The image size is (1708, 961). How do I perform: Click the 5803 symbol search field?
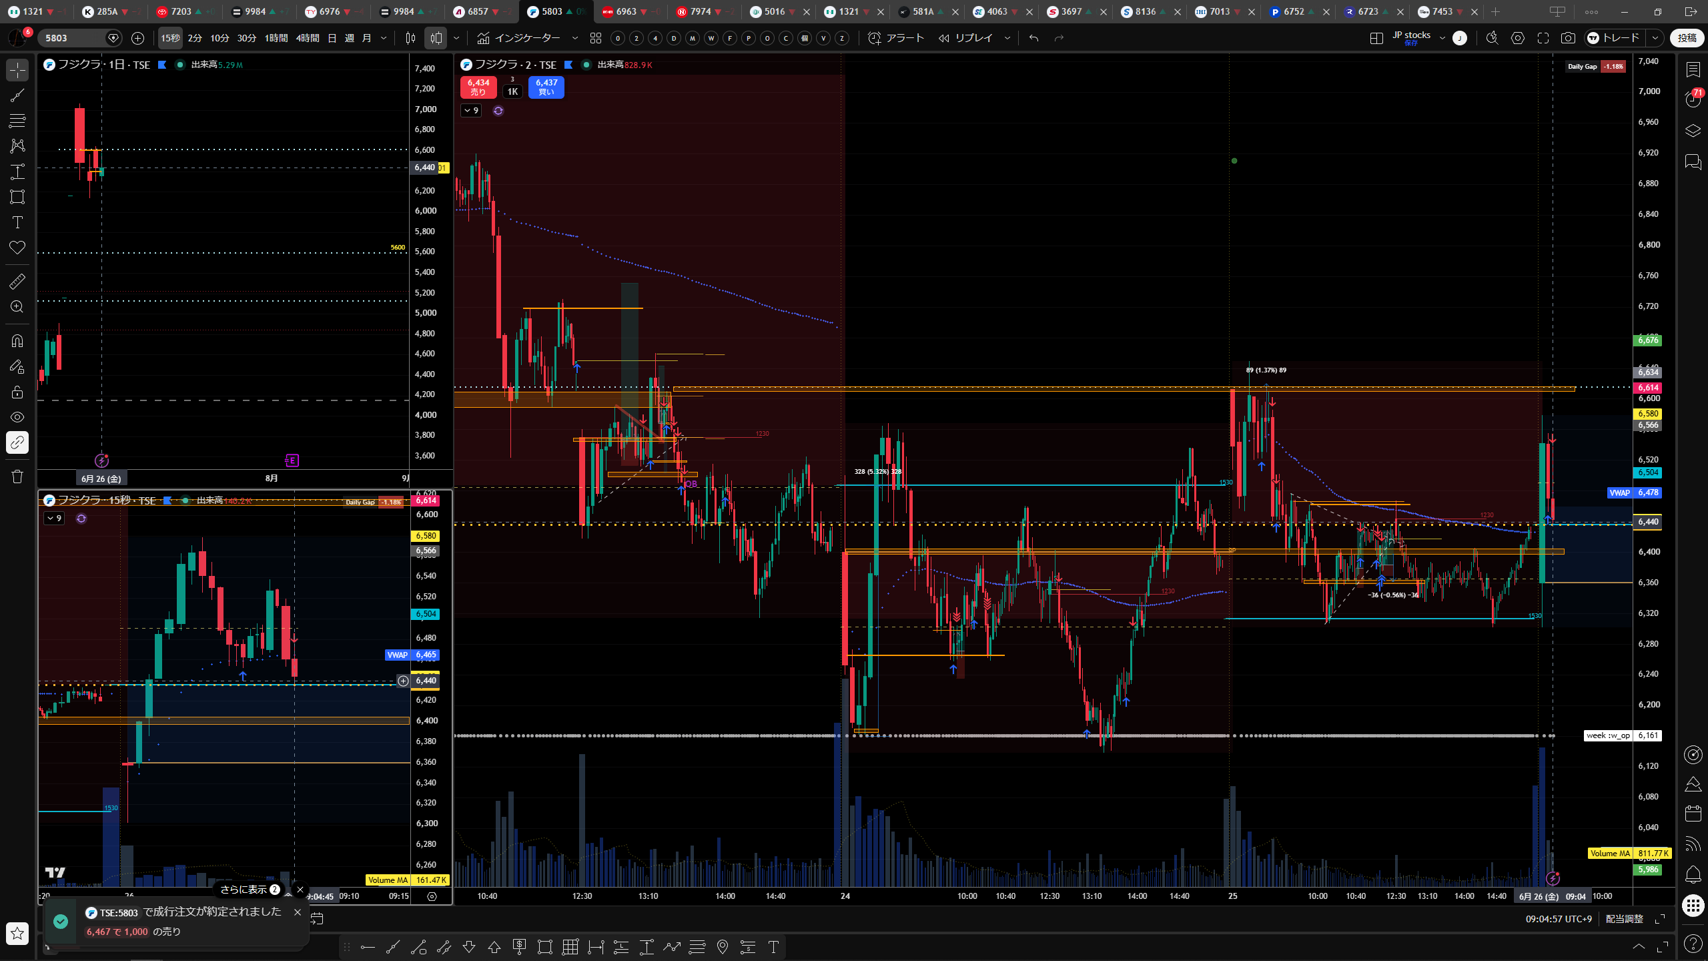75,38
